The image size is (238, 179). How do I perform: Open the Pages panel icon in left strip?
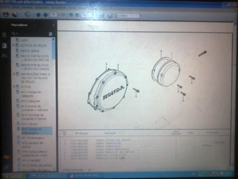pyautogui.click(x=4, y=35)
